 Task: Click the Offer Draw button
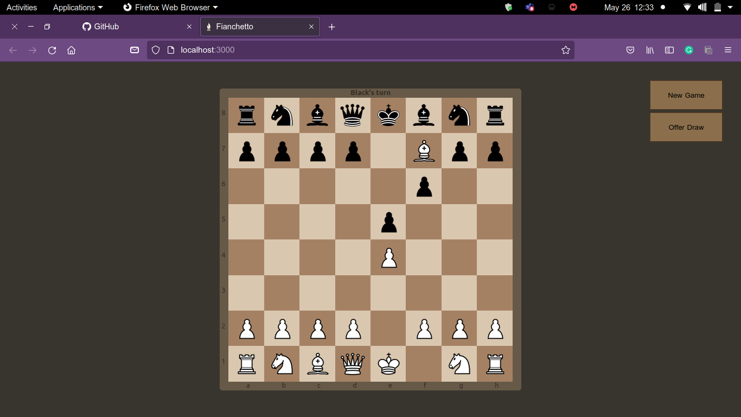pyautogui.click(x=686, y=127)
